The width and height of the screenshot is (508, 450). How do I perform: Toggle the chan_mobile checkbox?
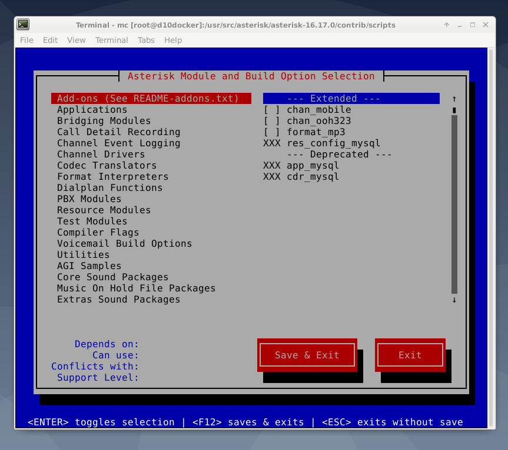click(x=271, y=110)
